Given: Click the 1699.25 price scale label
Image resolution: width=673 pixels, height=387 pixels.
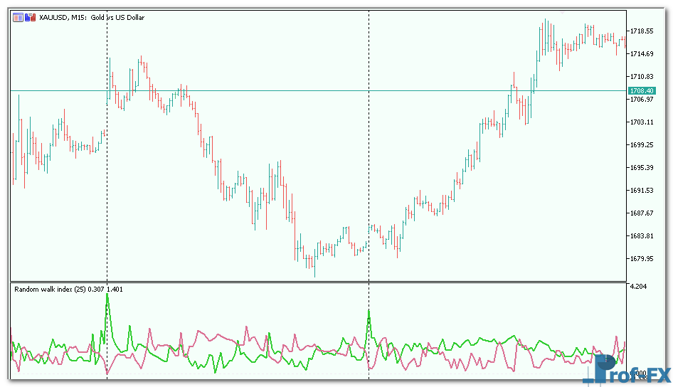Looking at the screenshot, I should [x=641, y=145].
